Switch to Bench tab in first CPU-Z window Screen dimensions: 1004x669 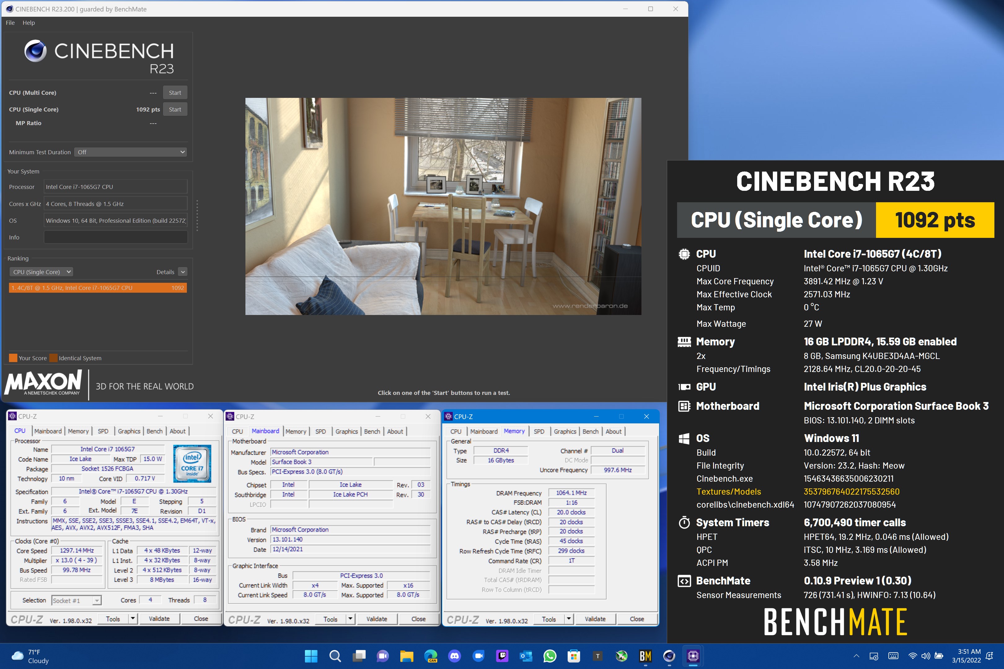pos(155,431)
